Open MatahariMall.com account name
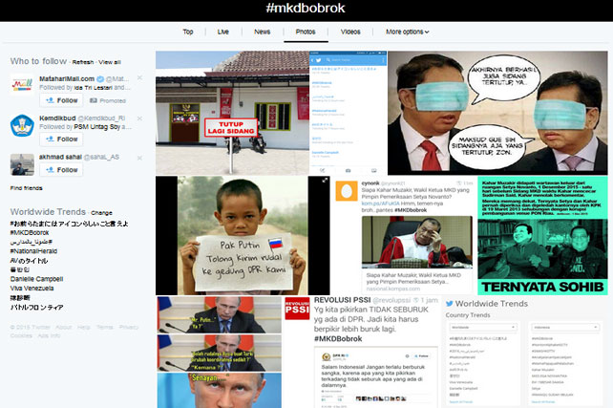Viewport: 613px width, 408px height. 67,79
